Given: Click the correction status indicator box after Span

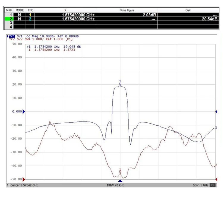Looking at the screenshot, I should [x=213, y=185].
